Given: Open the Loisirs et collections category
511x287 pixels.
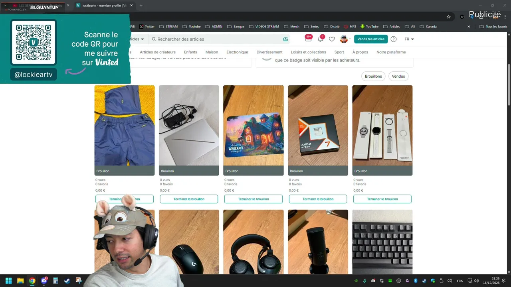Looking at the screenshot, I should coord(308,52).
